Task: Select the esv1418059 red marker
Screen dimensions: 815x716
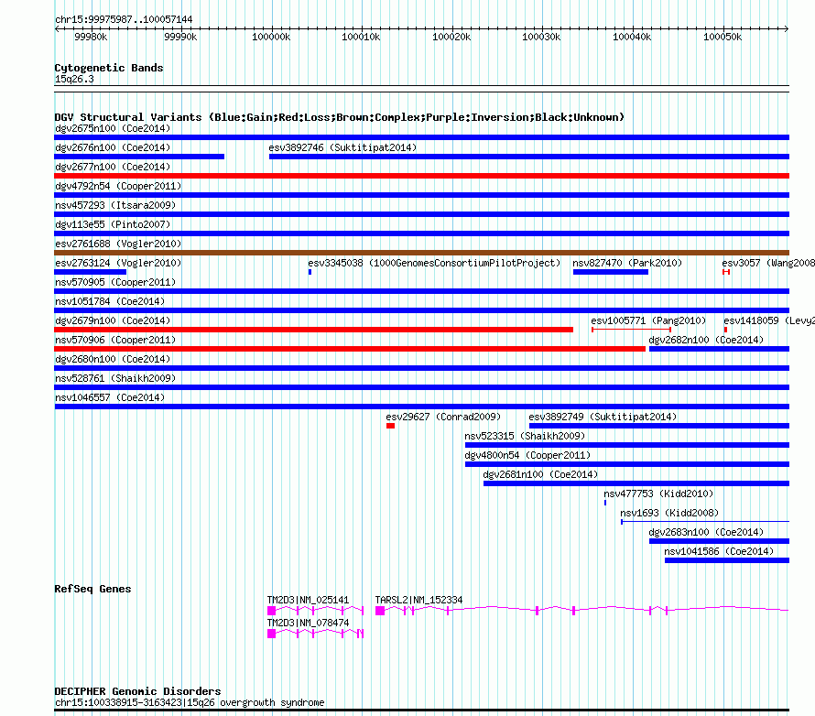Action: click(725, 330)
